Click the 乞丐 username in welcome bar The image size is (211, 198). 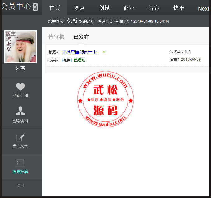[x=72, y=21]
